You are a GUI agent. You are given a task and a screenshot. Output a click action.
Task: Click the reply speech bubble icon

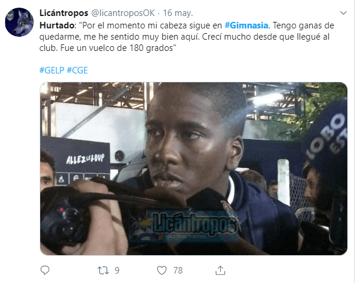(45, 270)
